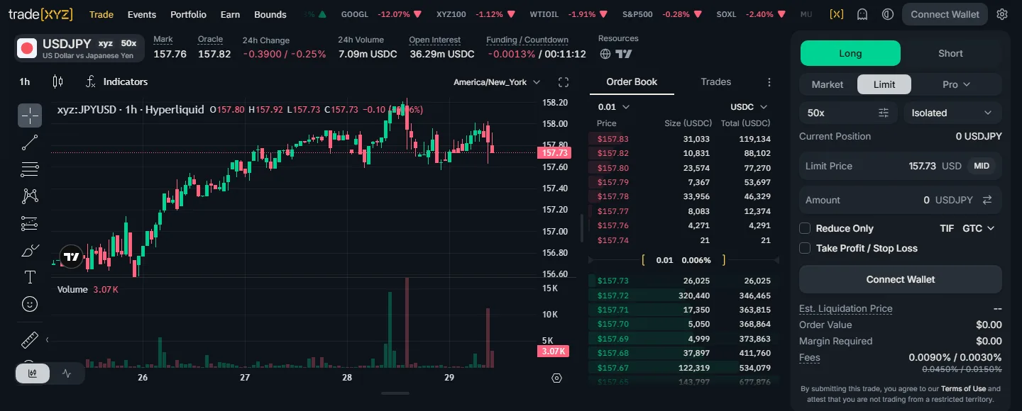The height and width of the screenshot is (411, 1022).
Task: Enable the Reduce Only checkbox
Action: click(x=805, y=228)
